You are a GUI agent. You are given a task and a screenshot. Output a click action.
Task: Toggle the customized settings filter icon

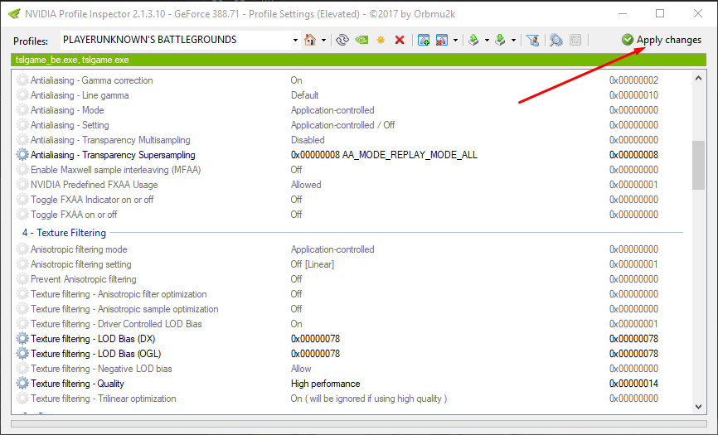[533, 40]
